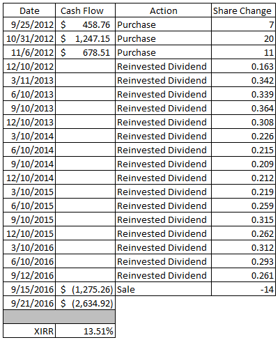
Task: Click the 458.76 cash flow cell
Action: click(x=85, y=24)
